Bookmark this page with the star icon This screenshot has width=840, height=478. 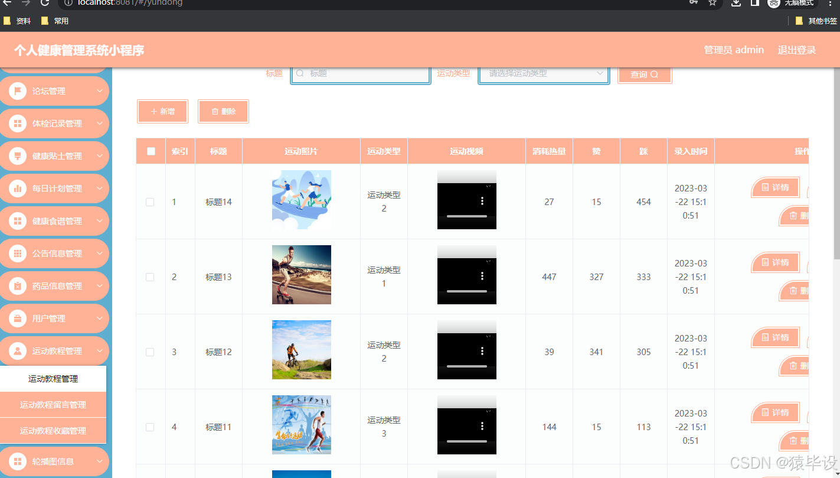point(712,2)
